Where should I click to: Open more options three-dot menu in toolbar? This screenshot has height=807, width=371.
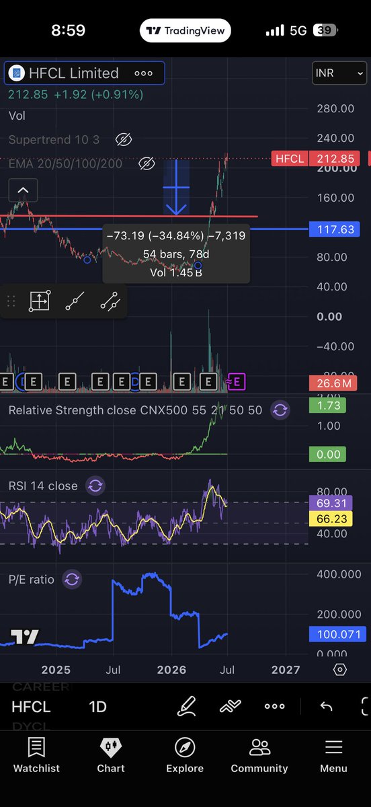[275, 707]
